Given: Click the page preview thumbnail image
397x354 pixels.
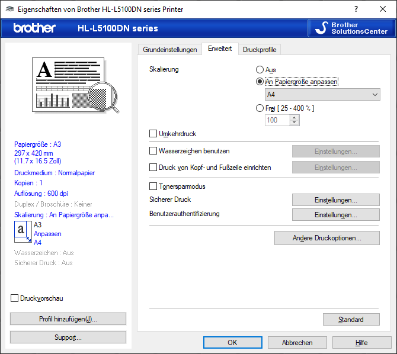Looking at the screenshot, I should (x=75, y=85).
